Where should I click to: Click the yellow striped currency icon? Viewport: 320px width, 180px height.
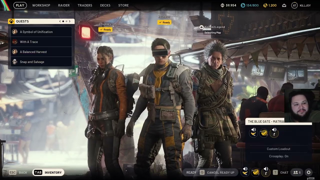(x=265, y=5)
